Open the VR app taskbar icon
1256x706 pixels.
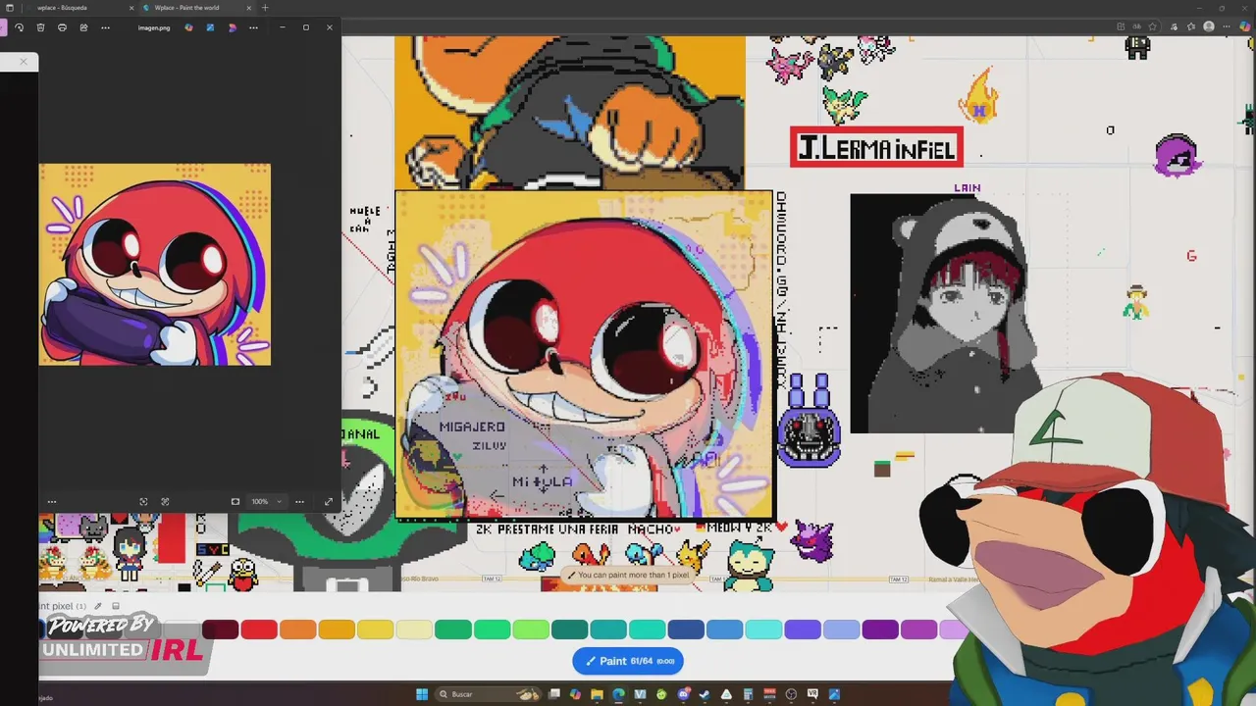click(x=812, y=694)
